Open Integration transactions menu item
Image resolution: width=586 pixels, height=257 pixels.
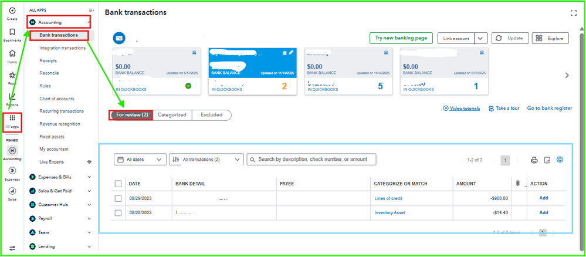[x=62, y=48]
